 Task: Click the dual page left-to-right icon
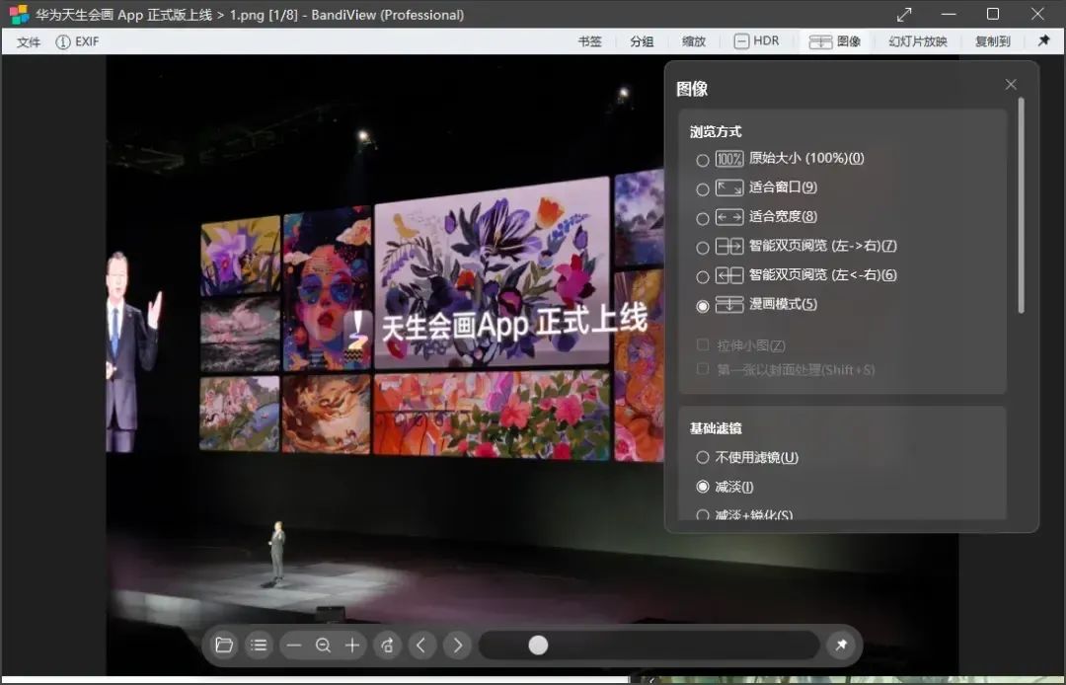click(729, 246)
